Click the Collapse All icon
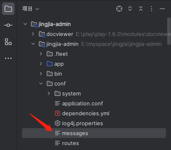This screenshot has width=171, height=150. point(141,9)
